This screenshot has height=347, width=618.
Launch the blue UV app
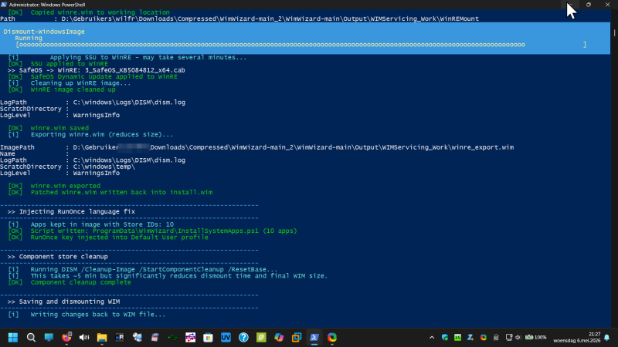pos(226,337)
